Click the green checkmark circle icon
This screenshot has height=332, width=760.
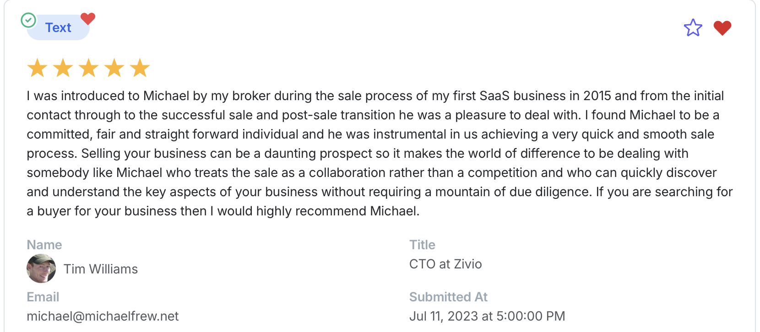28,20
